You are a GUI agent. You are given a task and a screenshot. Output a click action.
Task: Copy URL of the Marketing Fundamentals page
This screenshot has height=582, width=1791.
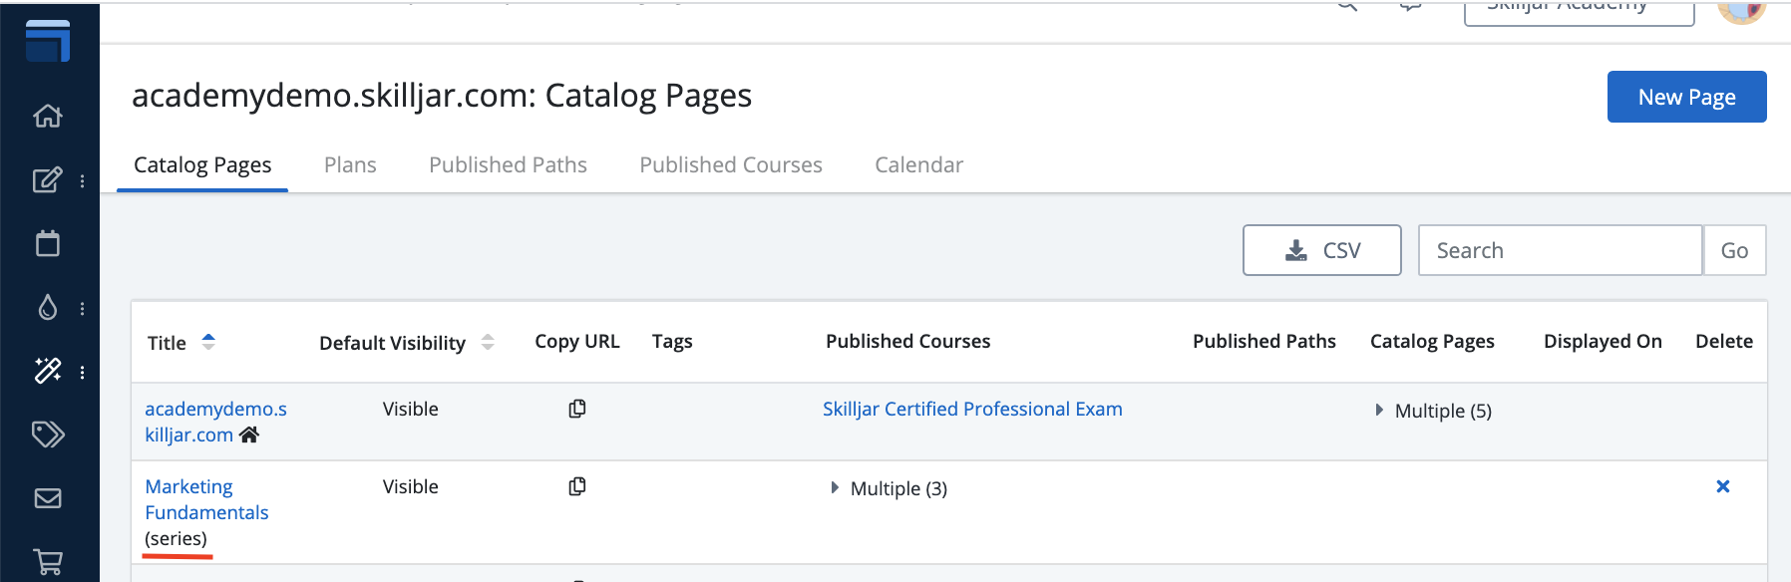(577, 486)
